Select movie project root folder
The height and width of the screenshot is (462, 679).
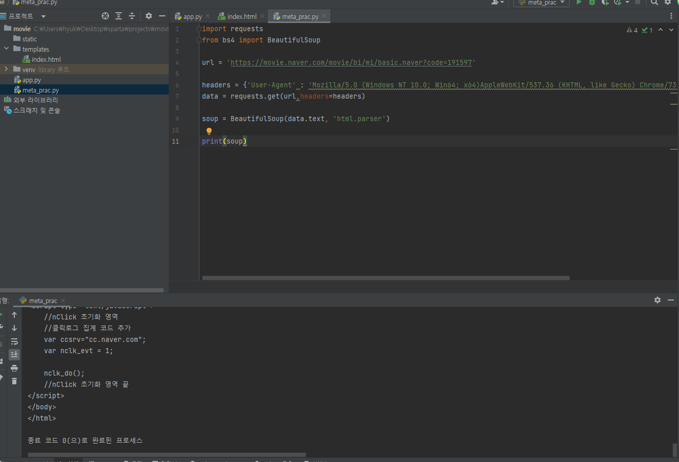84,29
